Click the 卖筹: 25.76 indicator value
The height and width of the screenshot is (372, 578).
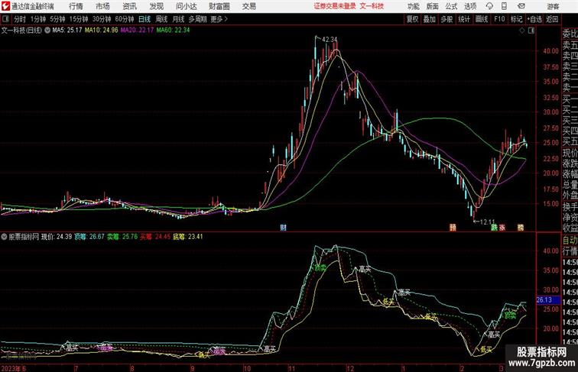click(x=122, y=237)
